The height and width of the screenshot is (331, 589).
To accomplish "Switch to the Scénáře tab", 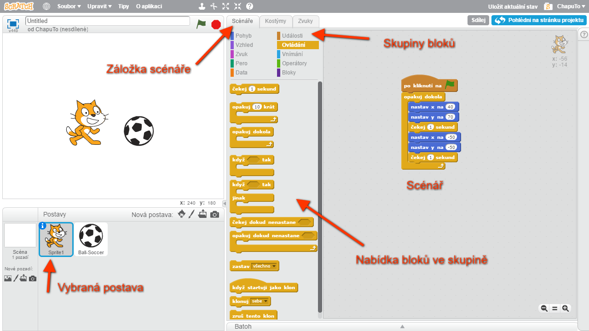I will [243, 21].
